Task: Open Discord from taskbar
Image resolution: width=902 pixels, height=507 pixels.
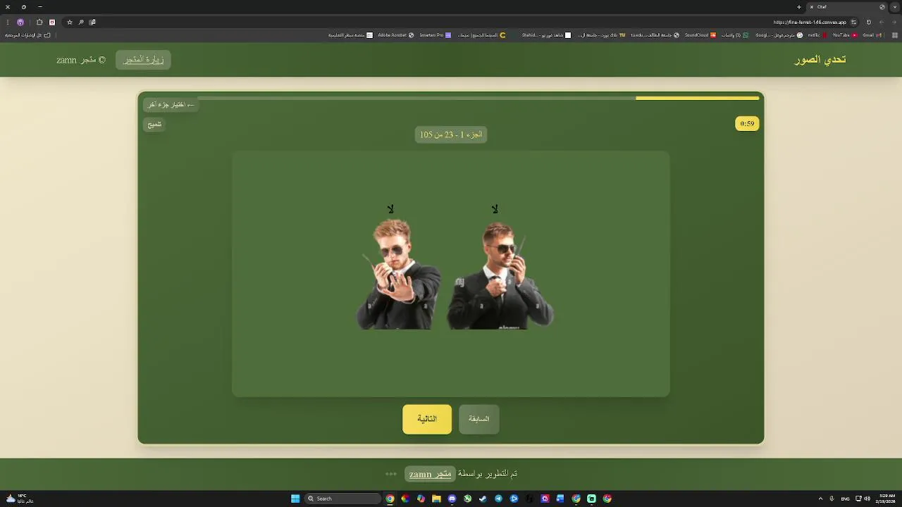Action: 452,499
